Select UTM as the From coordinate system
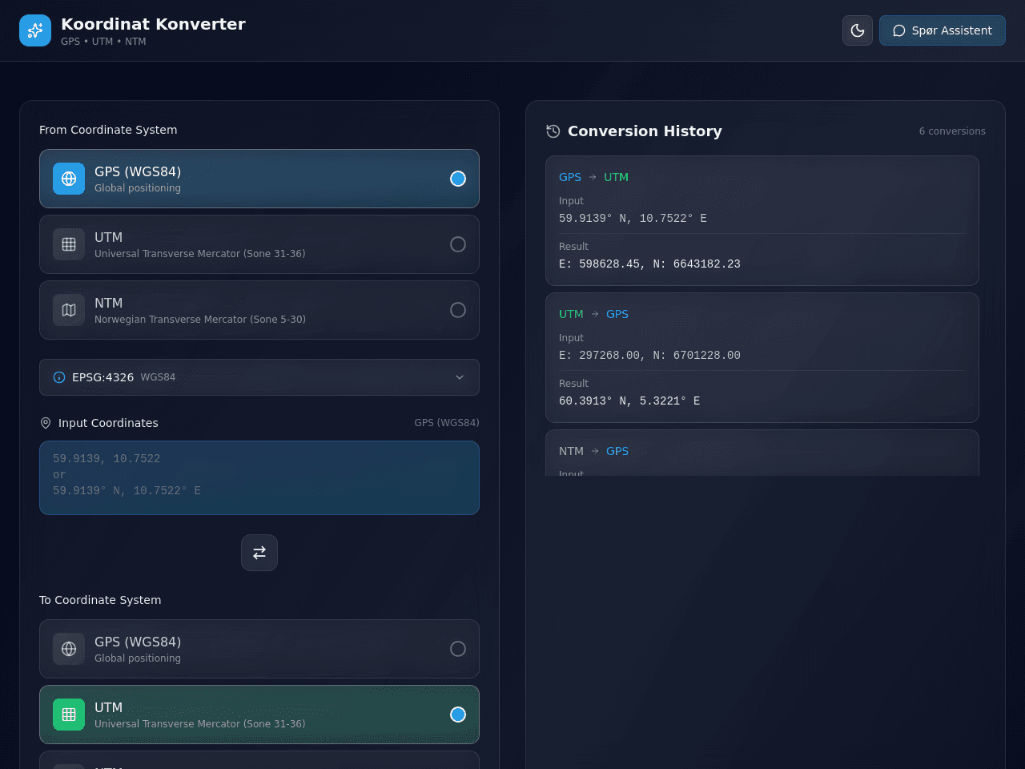This screenshot has width=1025, height=769. (259, 244)
